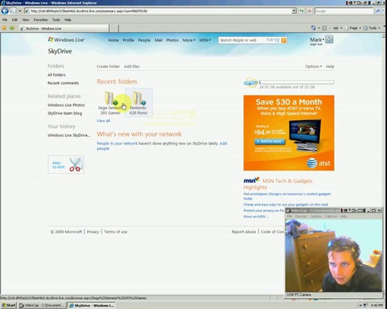
Task: Click Add files
Action: [x=132, y=66]
